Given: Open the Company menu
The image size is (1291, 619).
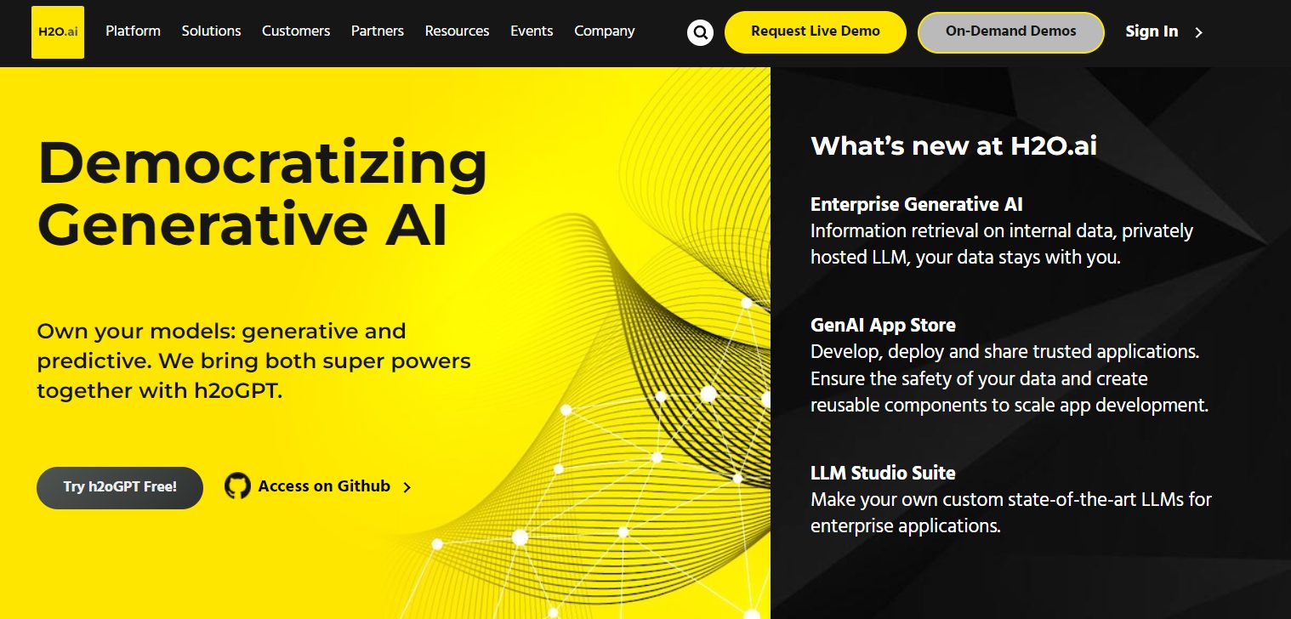Looking at the screenshot, I should click(x=605, y=31).
